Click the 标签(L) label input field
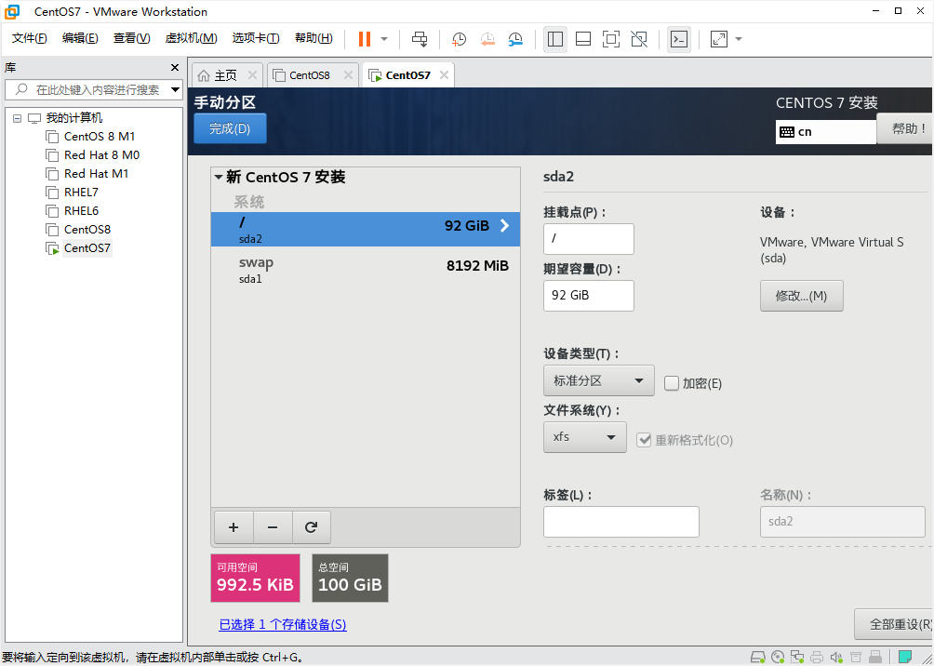 click(620, 522)
